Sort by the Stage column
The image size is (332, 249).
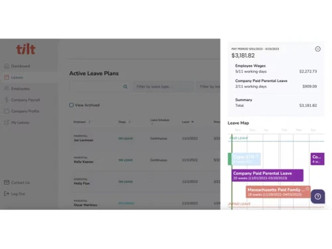tap(124, 122)
